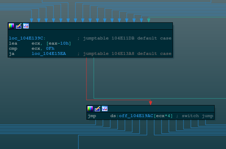This screenshot has height=149, width=226.
Task: Click the edit icon on the loc_104E139C block
Action: point(19,26)
